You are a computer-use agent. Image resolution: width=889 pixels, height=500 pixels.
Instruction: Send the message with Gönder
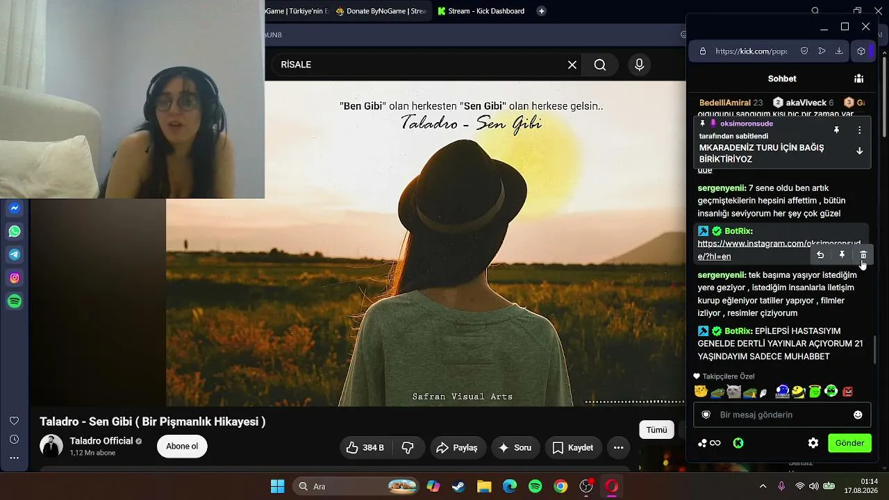[x=849, y=443]
